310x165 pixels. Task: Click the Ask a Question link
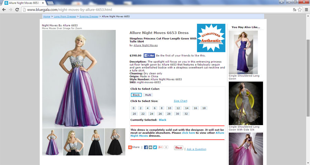click(196, 149)
